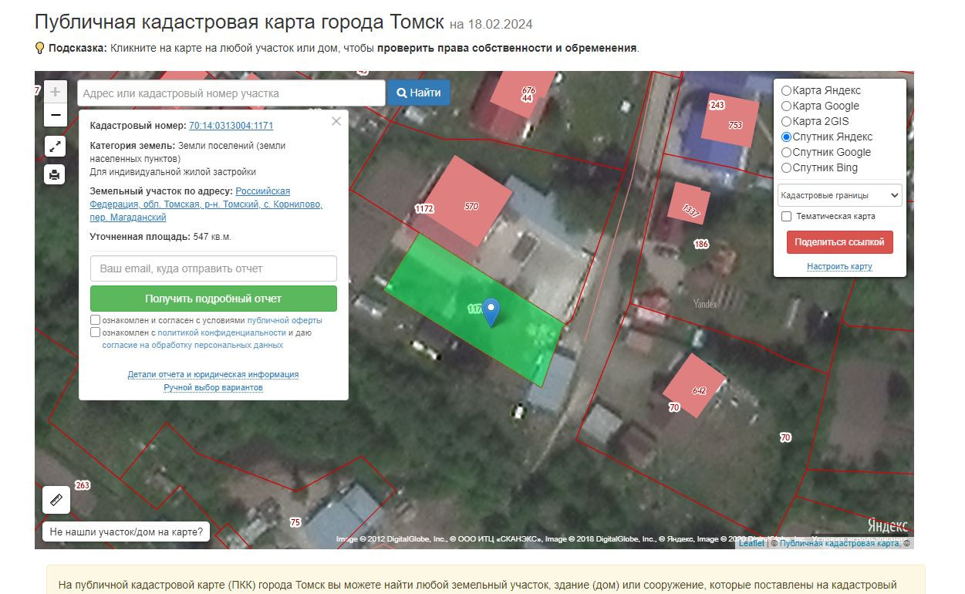Check the публичной оферты agreement checkbox

tap(95, 320)
